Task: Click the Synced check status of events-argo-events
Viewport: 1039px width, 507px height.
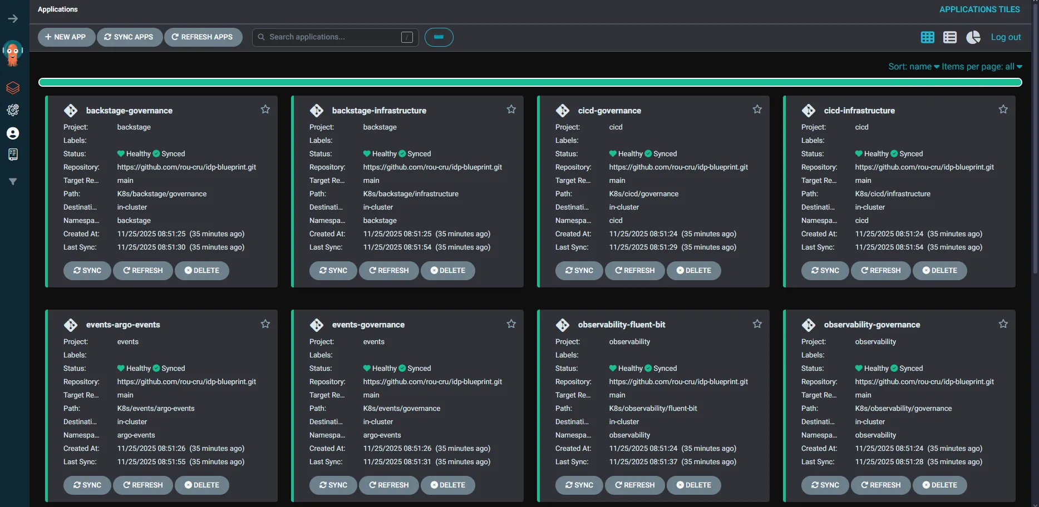Action: coord(169,369)
